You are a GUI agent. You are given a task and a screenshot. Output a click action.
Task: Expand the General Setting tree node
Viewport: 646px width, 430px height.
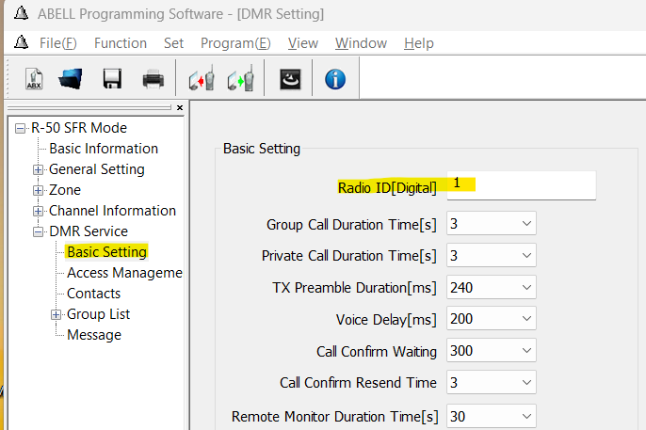pyautogui.click(x=38, y=169)
